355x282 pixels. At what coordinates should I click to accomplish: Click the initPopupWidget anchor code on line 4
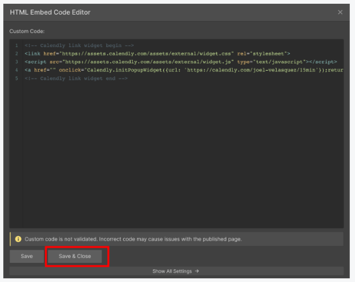point(184,70)
